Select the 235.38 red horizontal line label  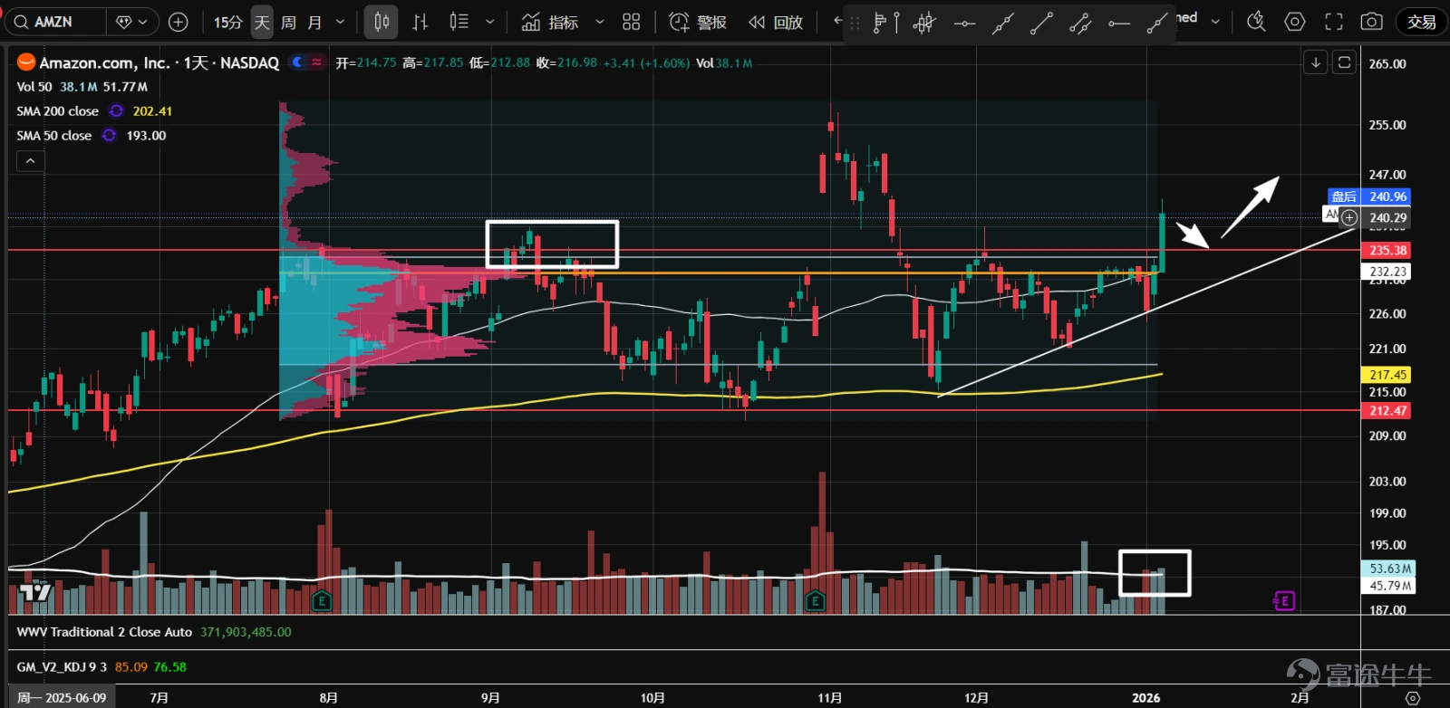[1387, 251]
